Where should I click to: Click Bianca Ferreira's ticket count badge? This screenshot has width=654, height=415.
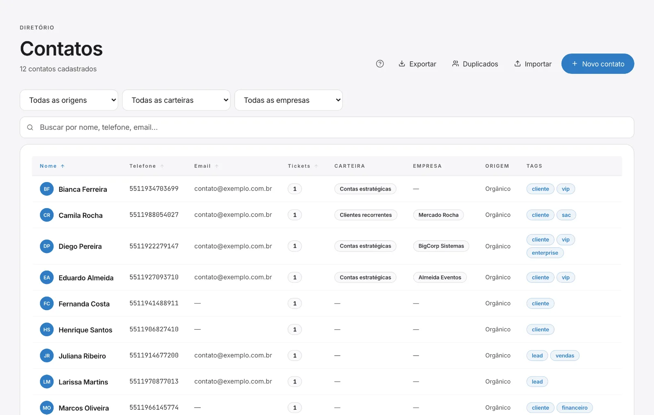295,189
